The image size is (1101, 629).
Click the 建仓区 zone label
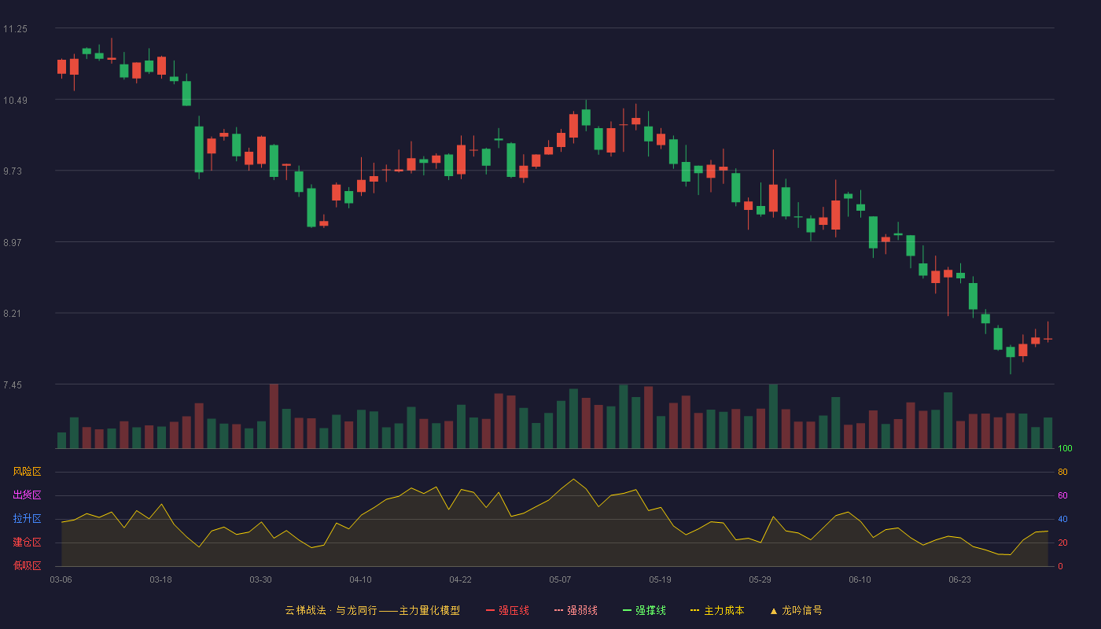click(27, 543)
